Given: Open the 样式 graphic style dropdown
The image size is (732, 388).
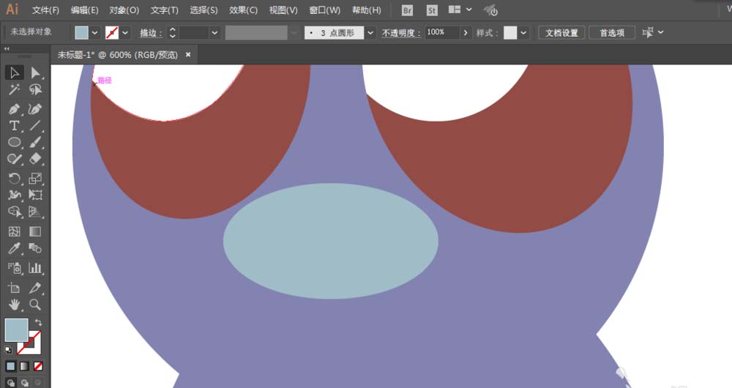Looking at the screenshot, I should pyautogui.click(x=523, y=33).
